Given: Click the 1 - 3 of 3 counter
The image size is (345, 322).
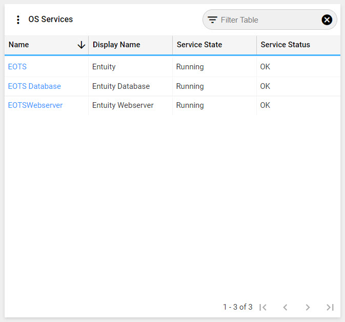Looking at the screenshot, I should [238, 307].
